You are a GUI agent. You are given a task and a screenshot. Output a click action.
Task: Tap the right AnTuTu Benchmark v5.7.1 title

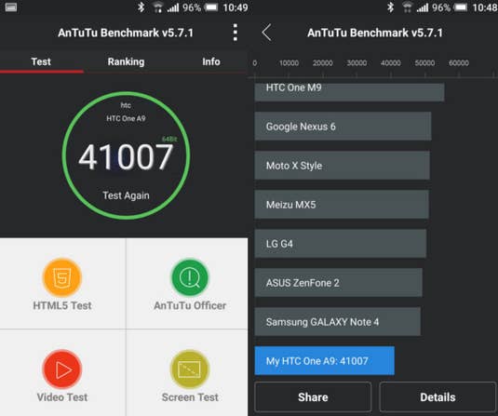click(x=375, y=33)
